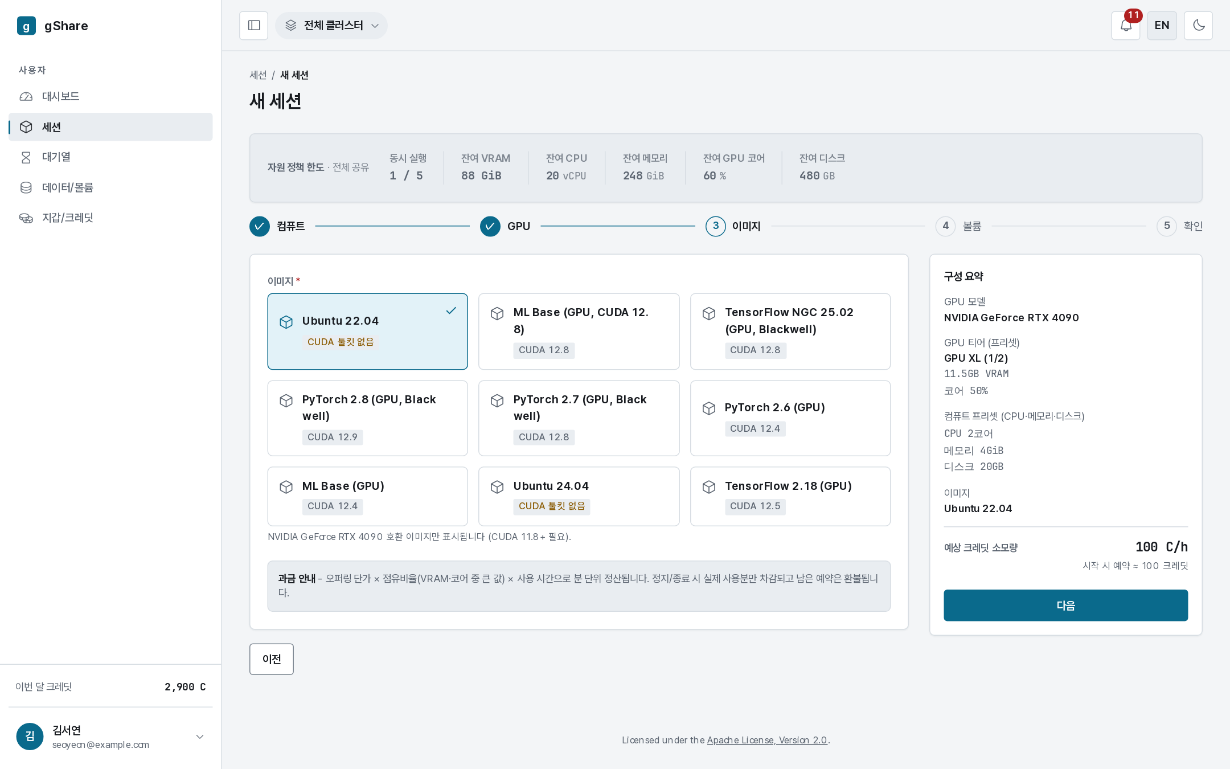Open 대기열 hourglass icon
The height and width of the screenshot is (769, 1230).
pos(26,157)
